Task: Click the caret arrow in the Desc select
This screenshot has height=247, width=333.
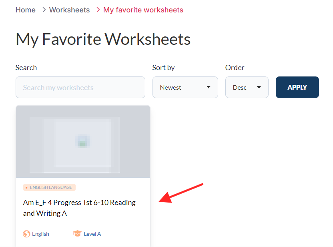Action: coord(259,87)
